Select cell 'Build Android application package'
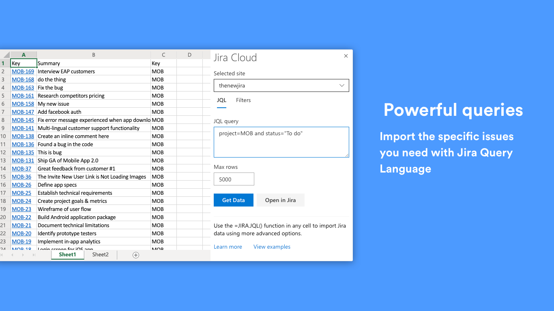 click(94, 217)
